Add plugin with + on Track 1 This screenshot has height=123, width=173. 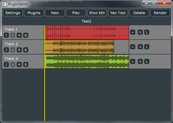[x=133, y=32]
